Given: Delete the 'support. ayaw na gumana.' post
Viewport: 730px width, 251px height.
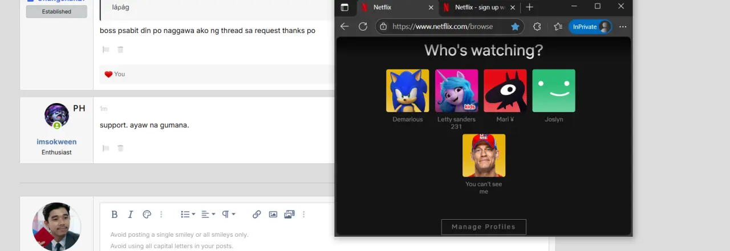Looking at the screenshot, I should tap(120, 148).
